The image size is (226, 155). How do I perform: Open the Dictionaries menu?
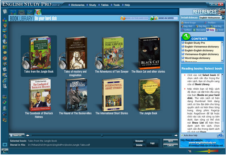click(x=77, y=5)
